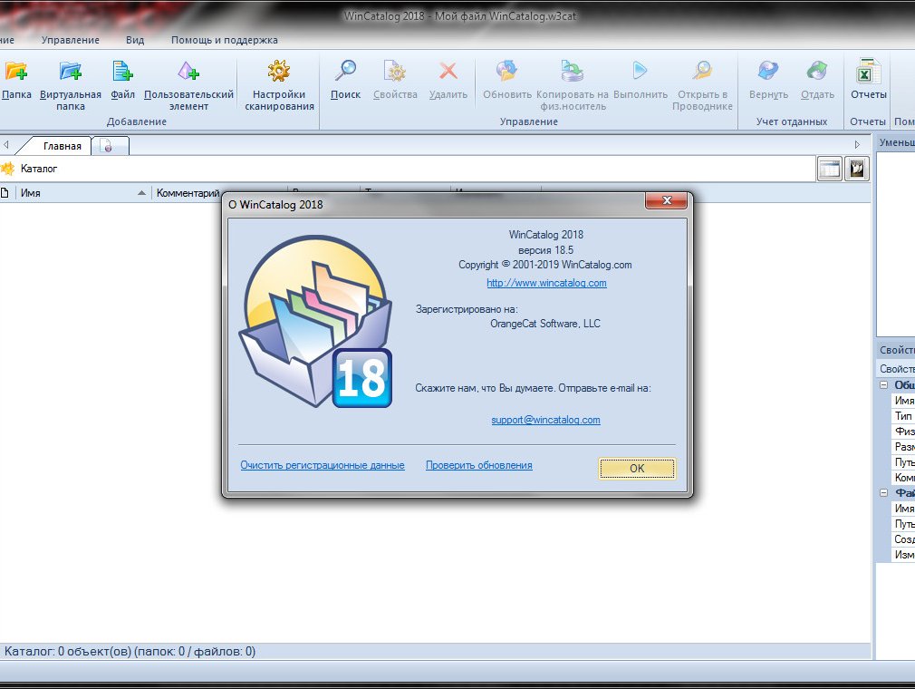Open Помощь и поддержка ribbon tab
915x689 pixels.
(x=224, y=40)
